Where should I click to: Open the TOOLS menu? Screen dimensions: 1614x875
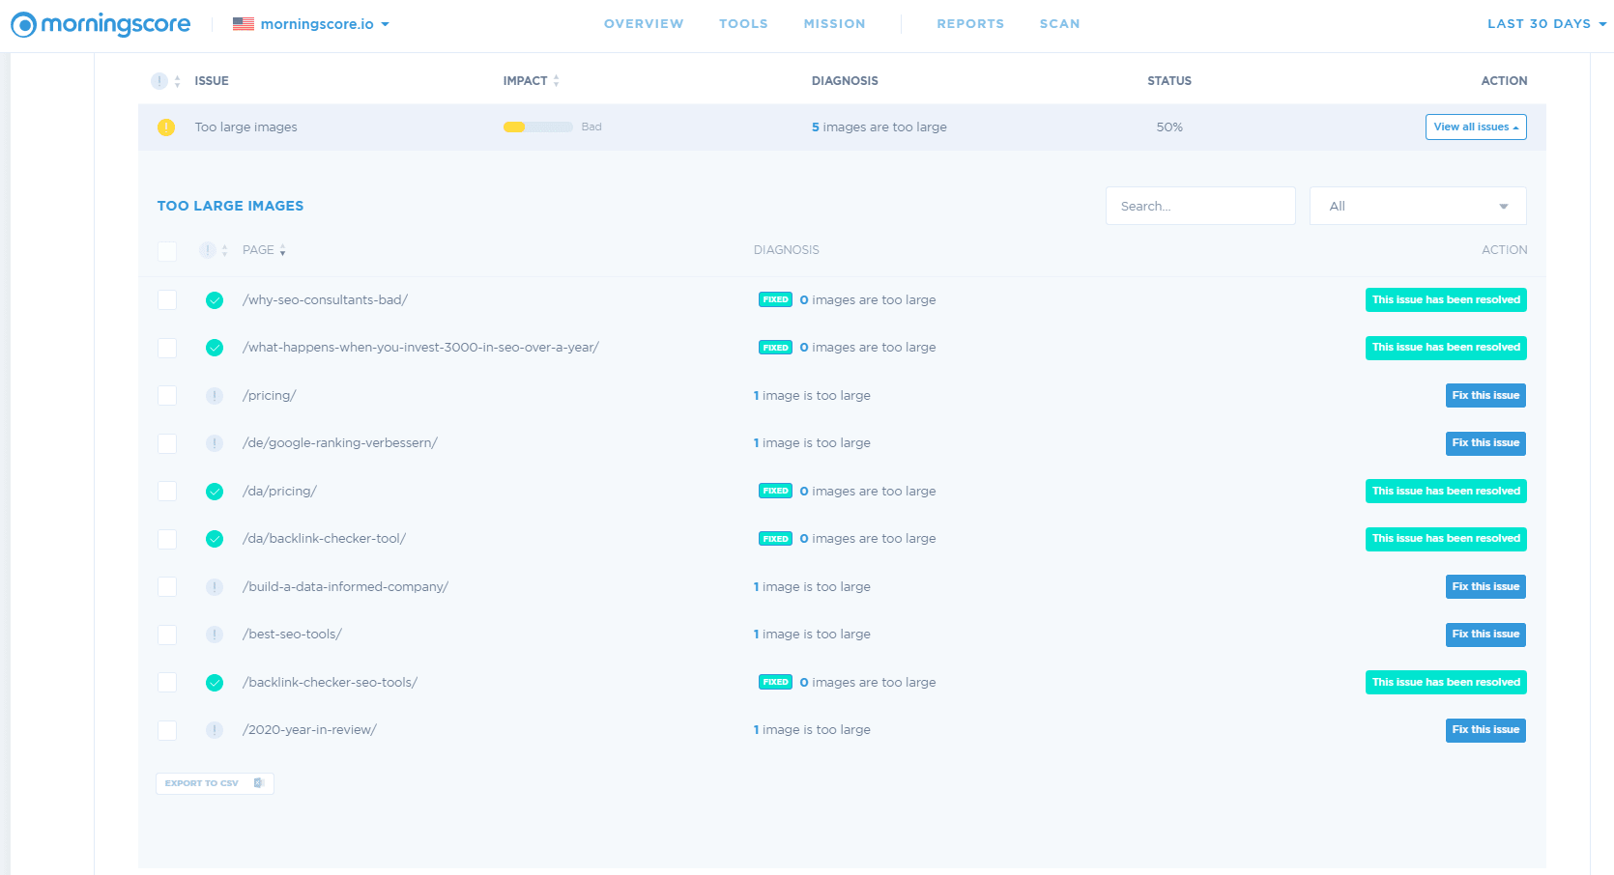coord(743,24)
